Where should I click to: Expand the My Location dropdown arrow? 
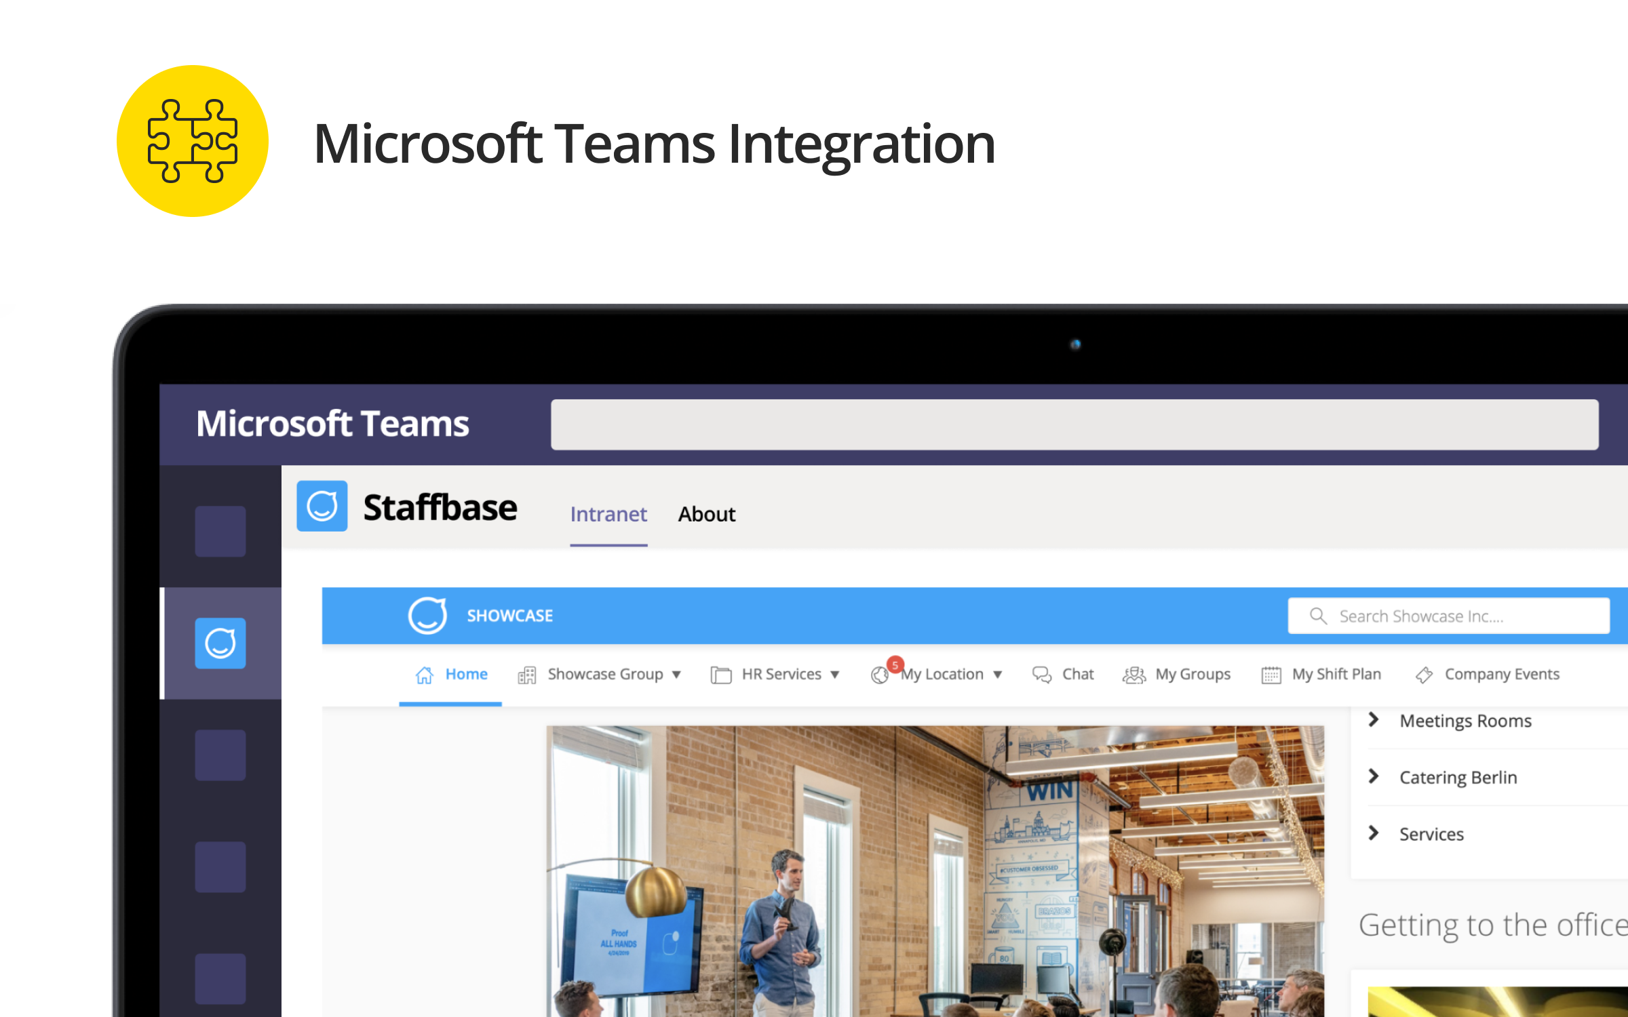click(x=998, y=675)
